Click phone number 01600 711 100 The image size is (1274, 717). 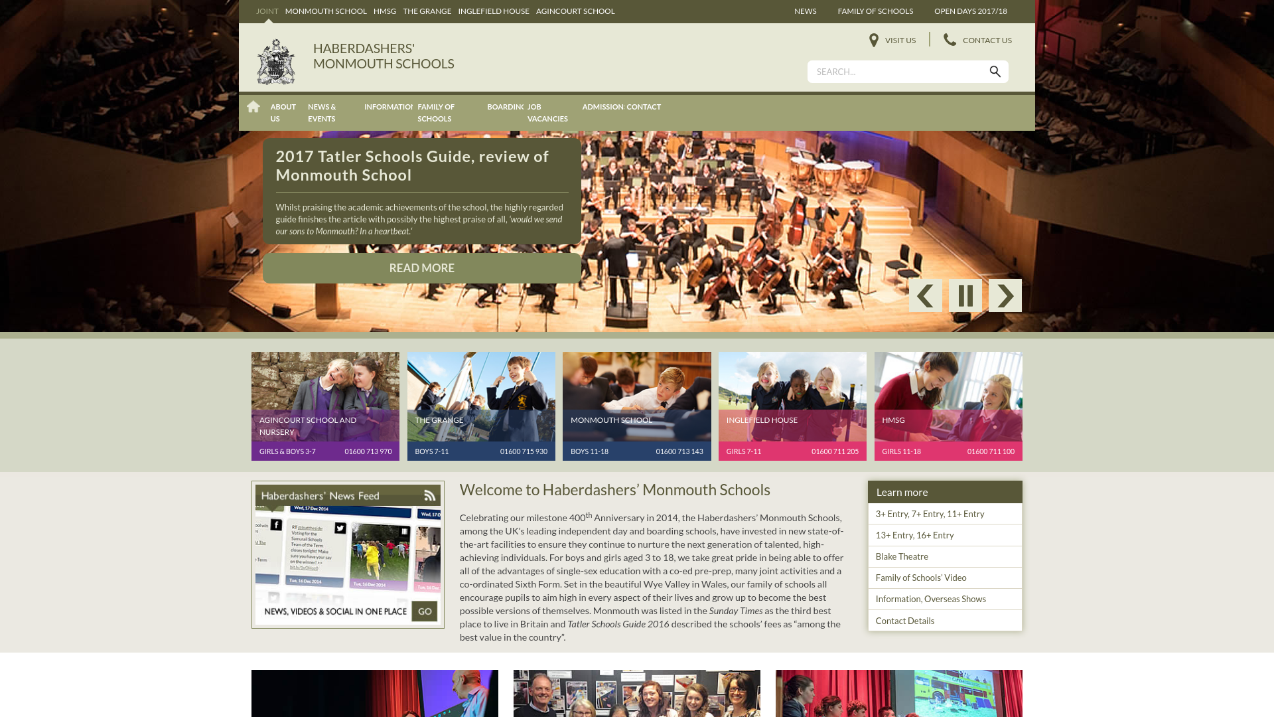coord(991,451)
